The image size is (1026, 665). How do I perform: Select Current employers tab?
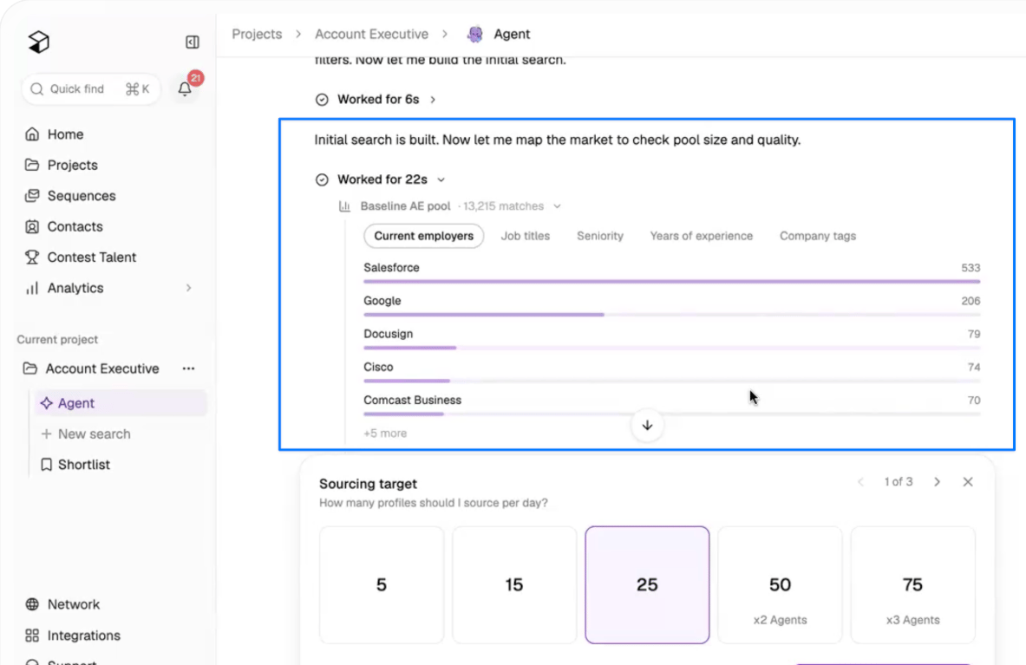click(x=423, y=236)
